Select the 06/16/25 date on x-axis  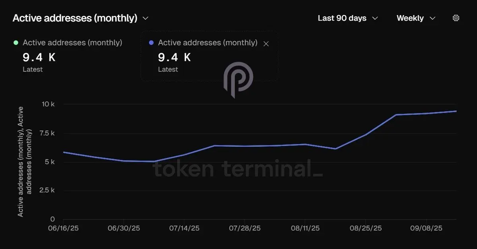click(x=63, y=229)
